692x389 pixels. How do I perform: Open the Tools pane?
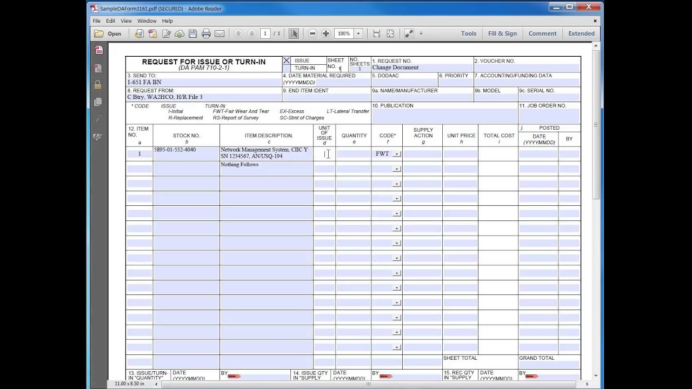click(x=469, y=33)
